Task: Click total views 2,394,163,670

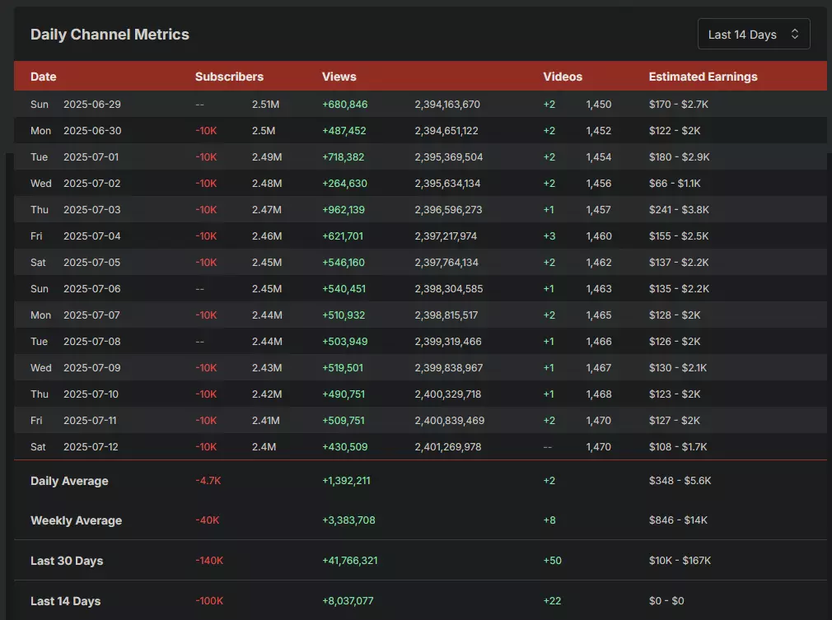Action: coord(447,104)
